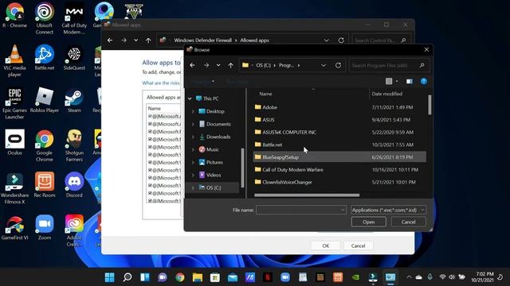Image resolution: width=510 pixels, height=286 pixels.
Task: Open the view options dropdown arrow
Action: (x=397, y=81)
